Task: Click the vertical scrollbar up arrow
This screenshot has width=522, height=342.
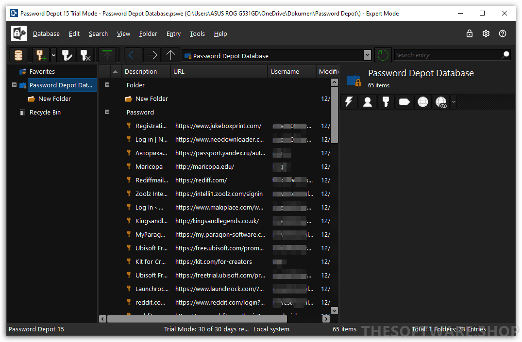Action: tap(334, 82)
